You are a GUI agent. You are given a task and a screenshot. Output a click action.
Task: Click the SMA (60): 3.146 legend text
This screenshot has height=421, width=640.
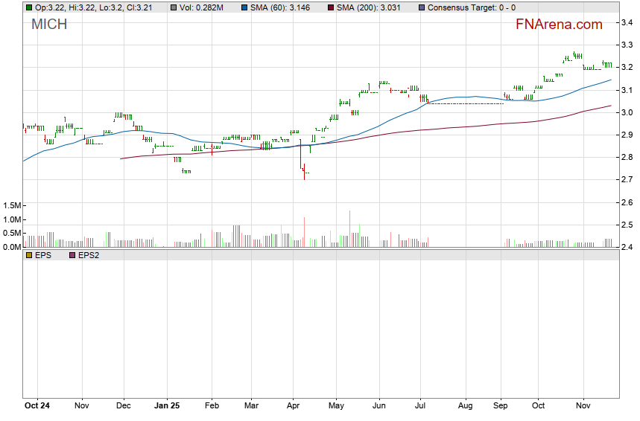coord(286,7)
